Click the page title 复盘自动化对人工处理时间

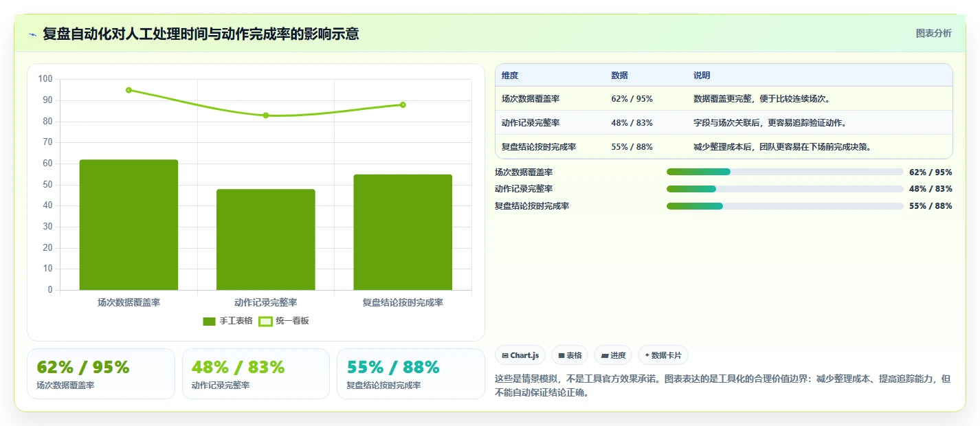[x=200, y=34]
